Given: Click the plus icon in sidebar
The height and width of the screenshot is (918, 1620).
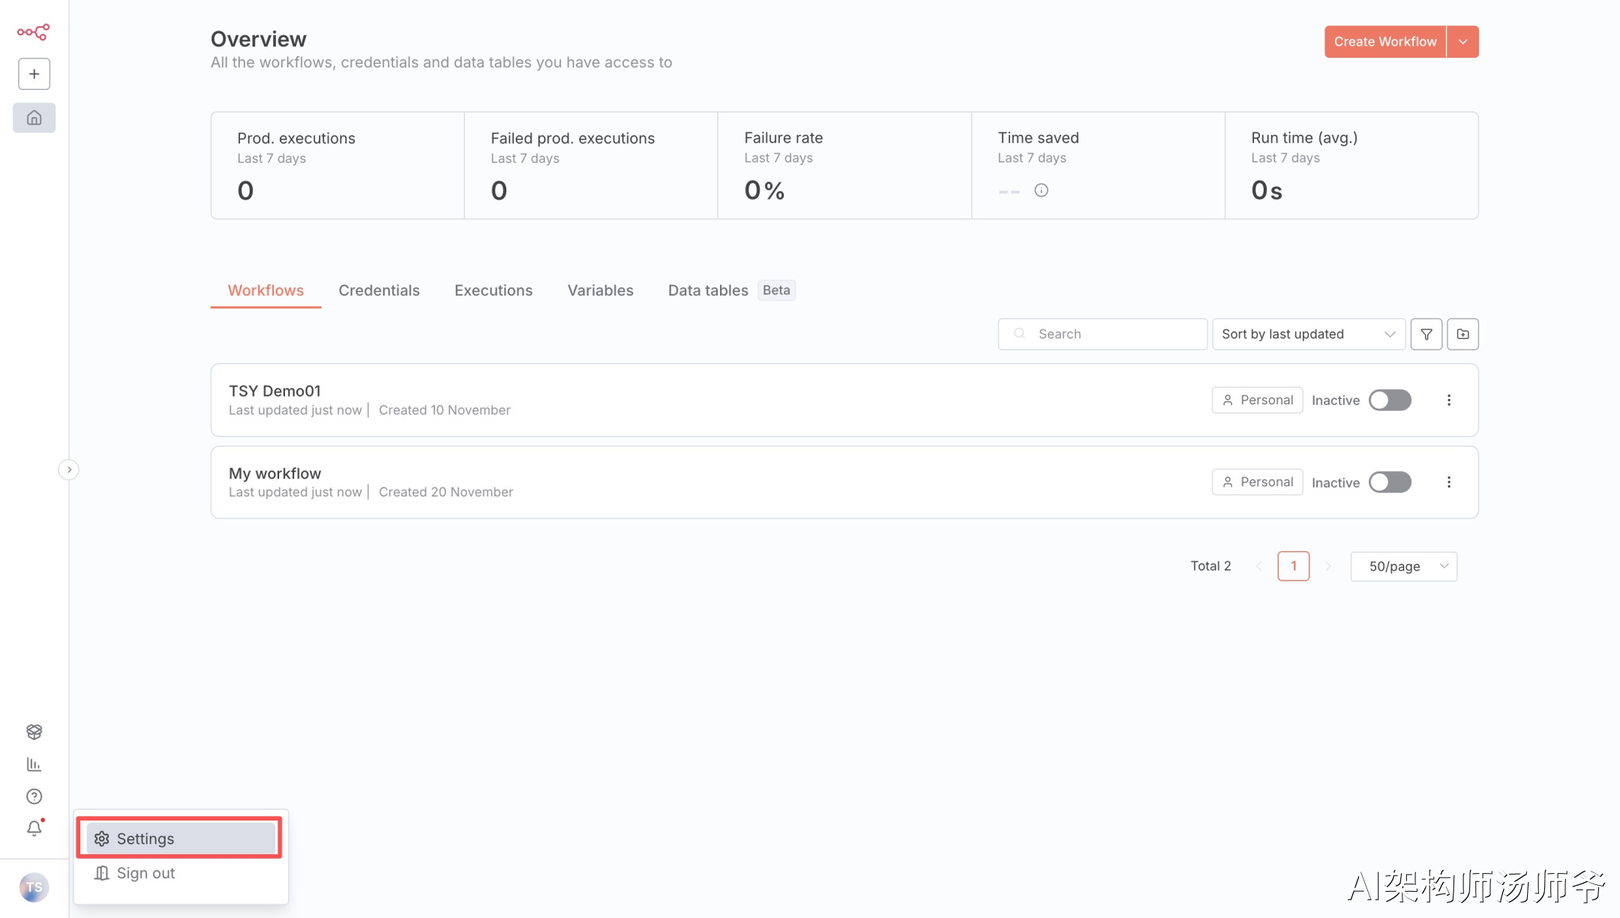Looking at the screenshot, I should coord(34,73).
